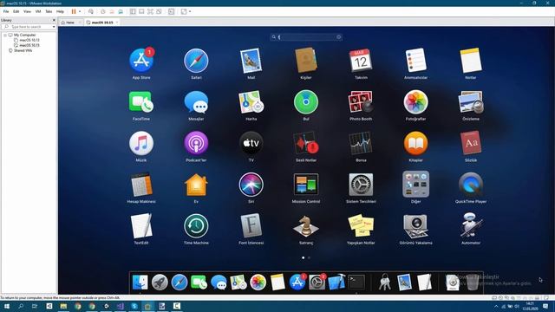
Task: Pause the virtual machine
Action: pyautogui.click(x=74, y=11)
